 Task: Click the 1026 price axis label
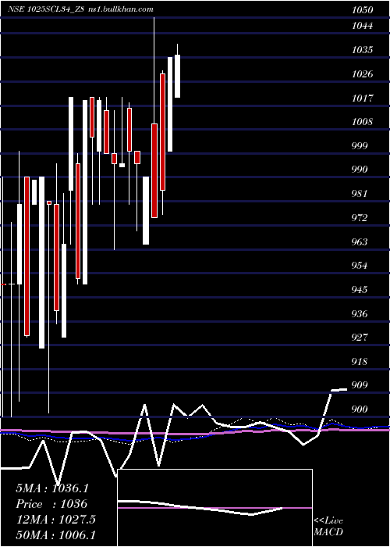(x=362, y=74)
